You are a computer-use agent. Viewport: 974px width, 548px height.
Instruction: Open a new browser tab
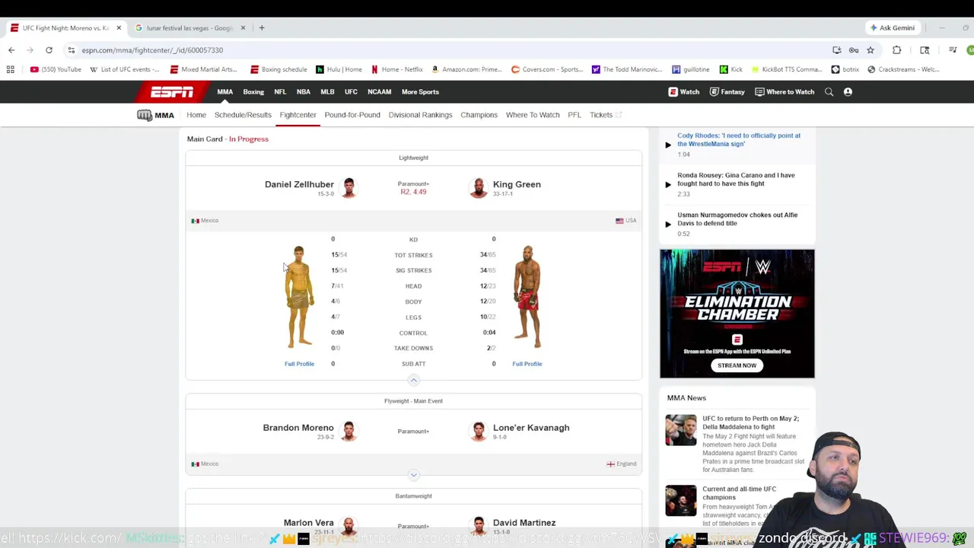pos(262,28)
